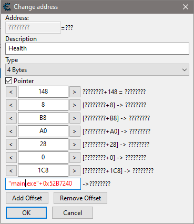This screenshot has width=194, height=224.
Task: Click the Add Offset button
Action: click(27, 198)
